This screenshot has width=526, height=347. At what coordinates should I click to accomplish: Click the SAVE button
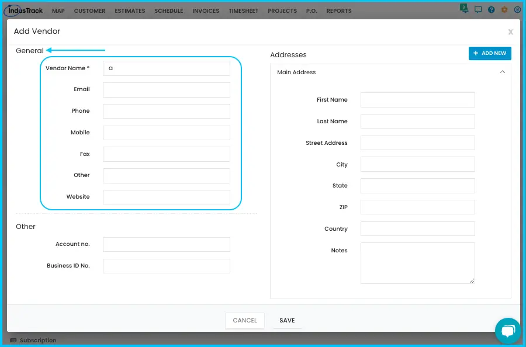[287, 321]
